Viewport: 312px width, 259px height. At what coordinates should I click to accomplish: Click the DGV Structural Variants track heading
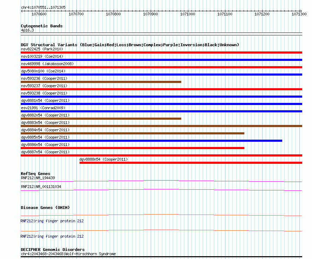[130, 45]
